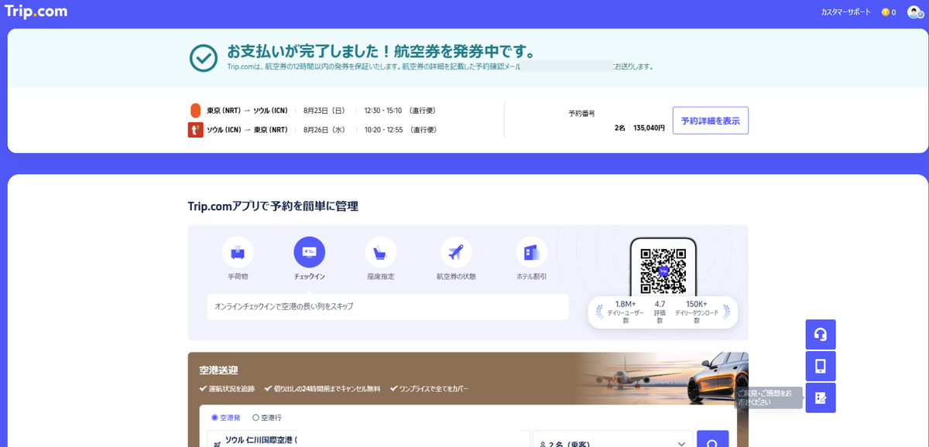Open the mobile app floating button

tap(821, 366)
